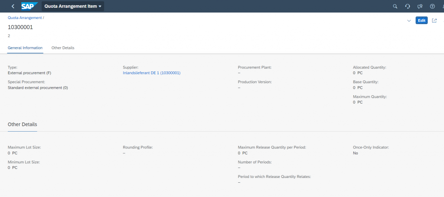444x197 pixels.
Task: Open the search magnifier icon in header
Action: [x=395, y=6]
